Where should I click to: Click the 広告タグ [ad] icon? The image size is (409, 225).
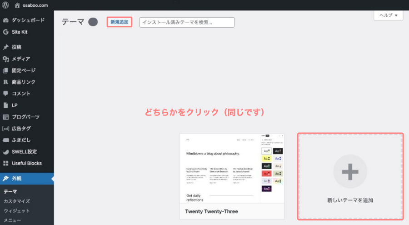coord(6,129)
